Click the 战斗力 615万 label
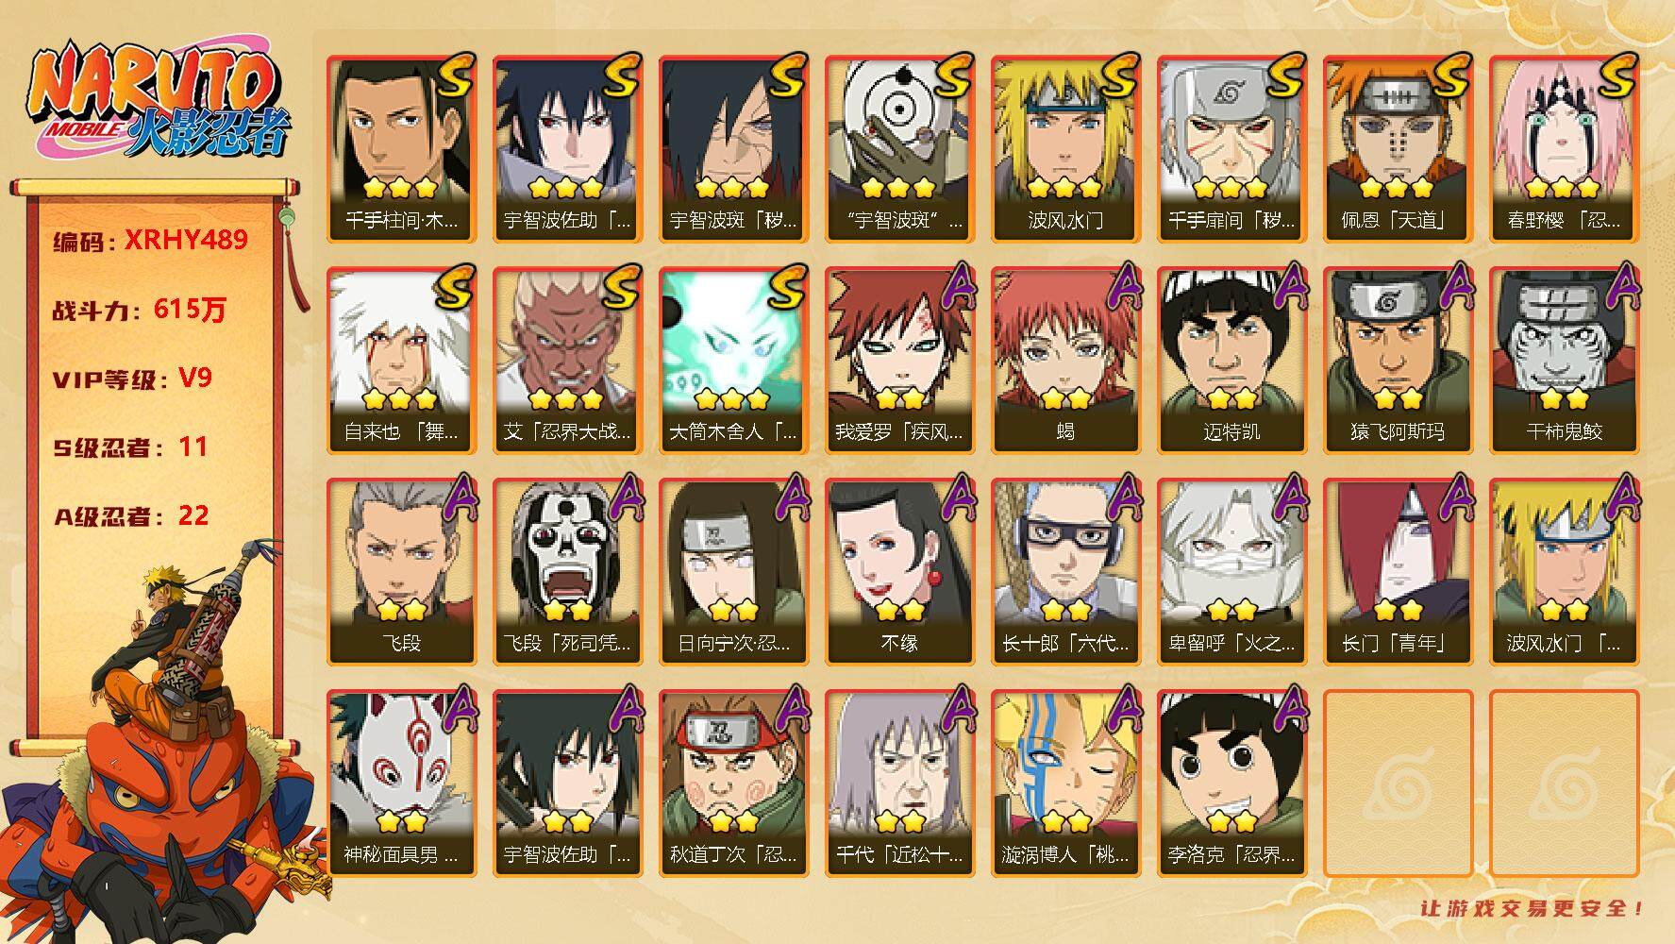Image resolution: width=1675 pixels, height=944 pixels. [x=140, y=310]
